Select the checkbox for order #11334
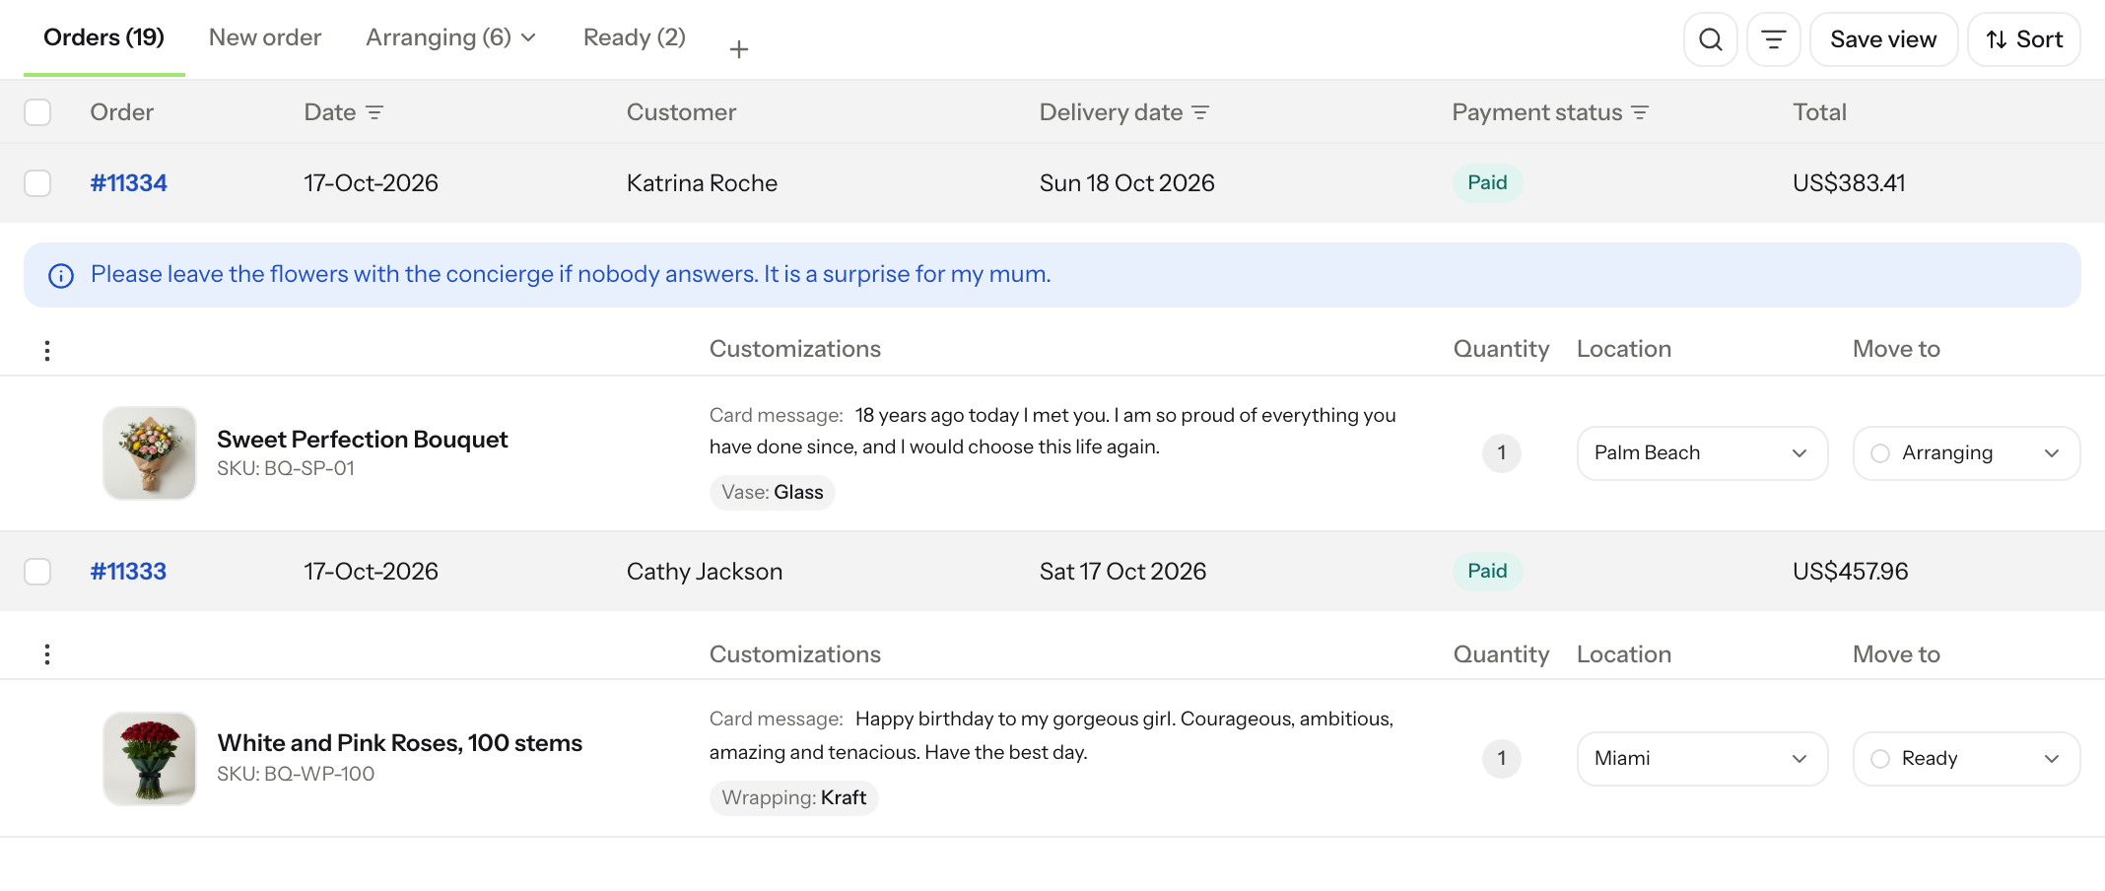Screen dimensions: 2105x891 [37, 183]
